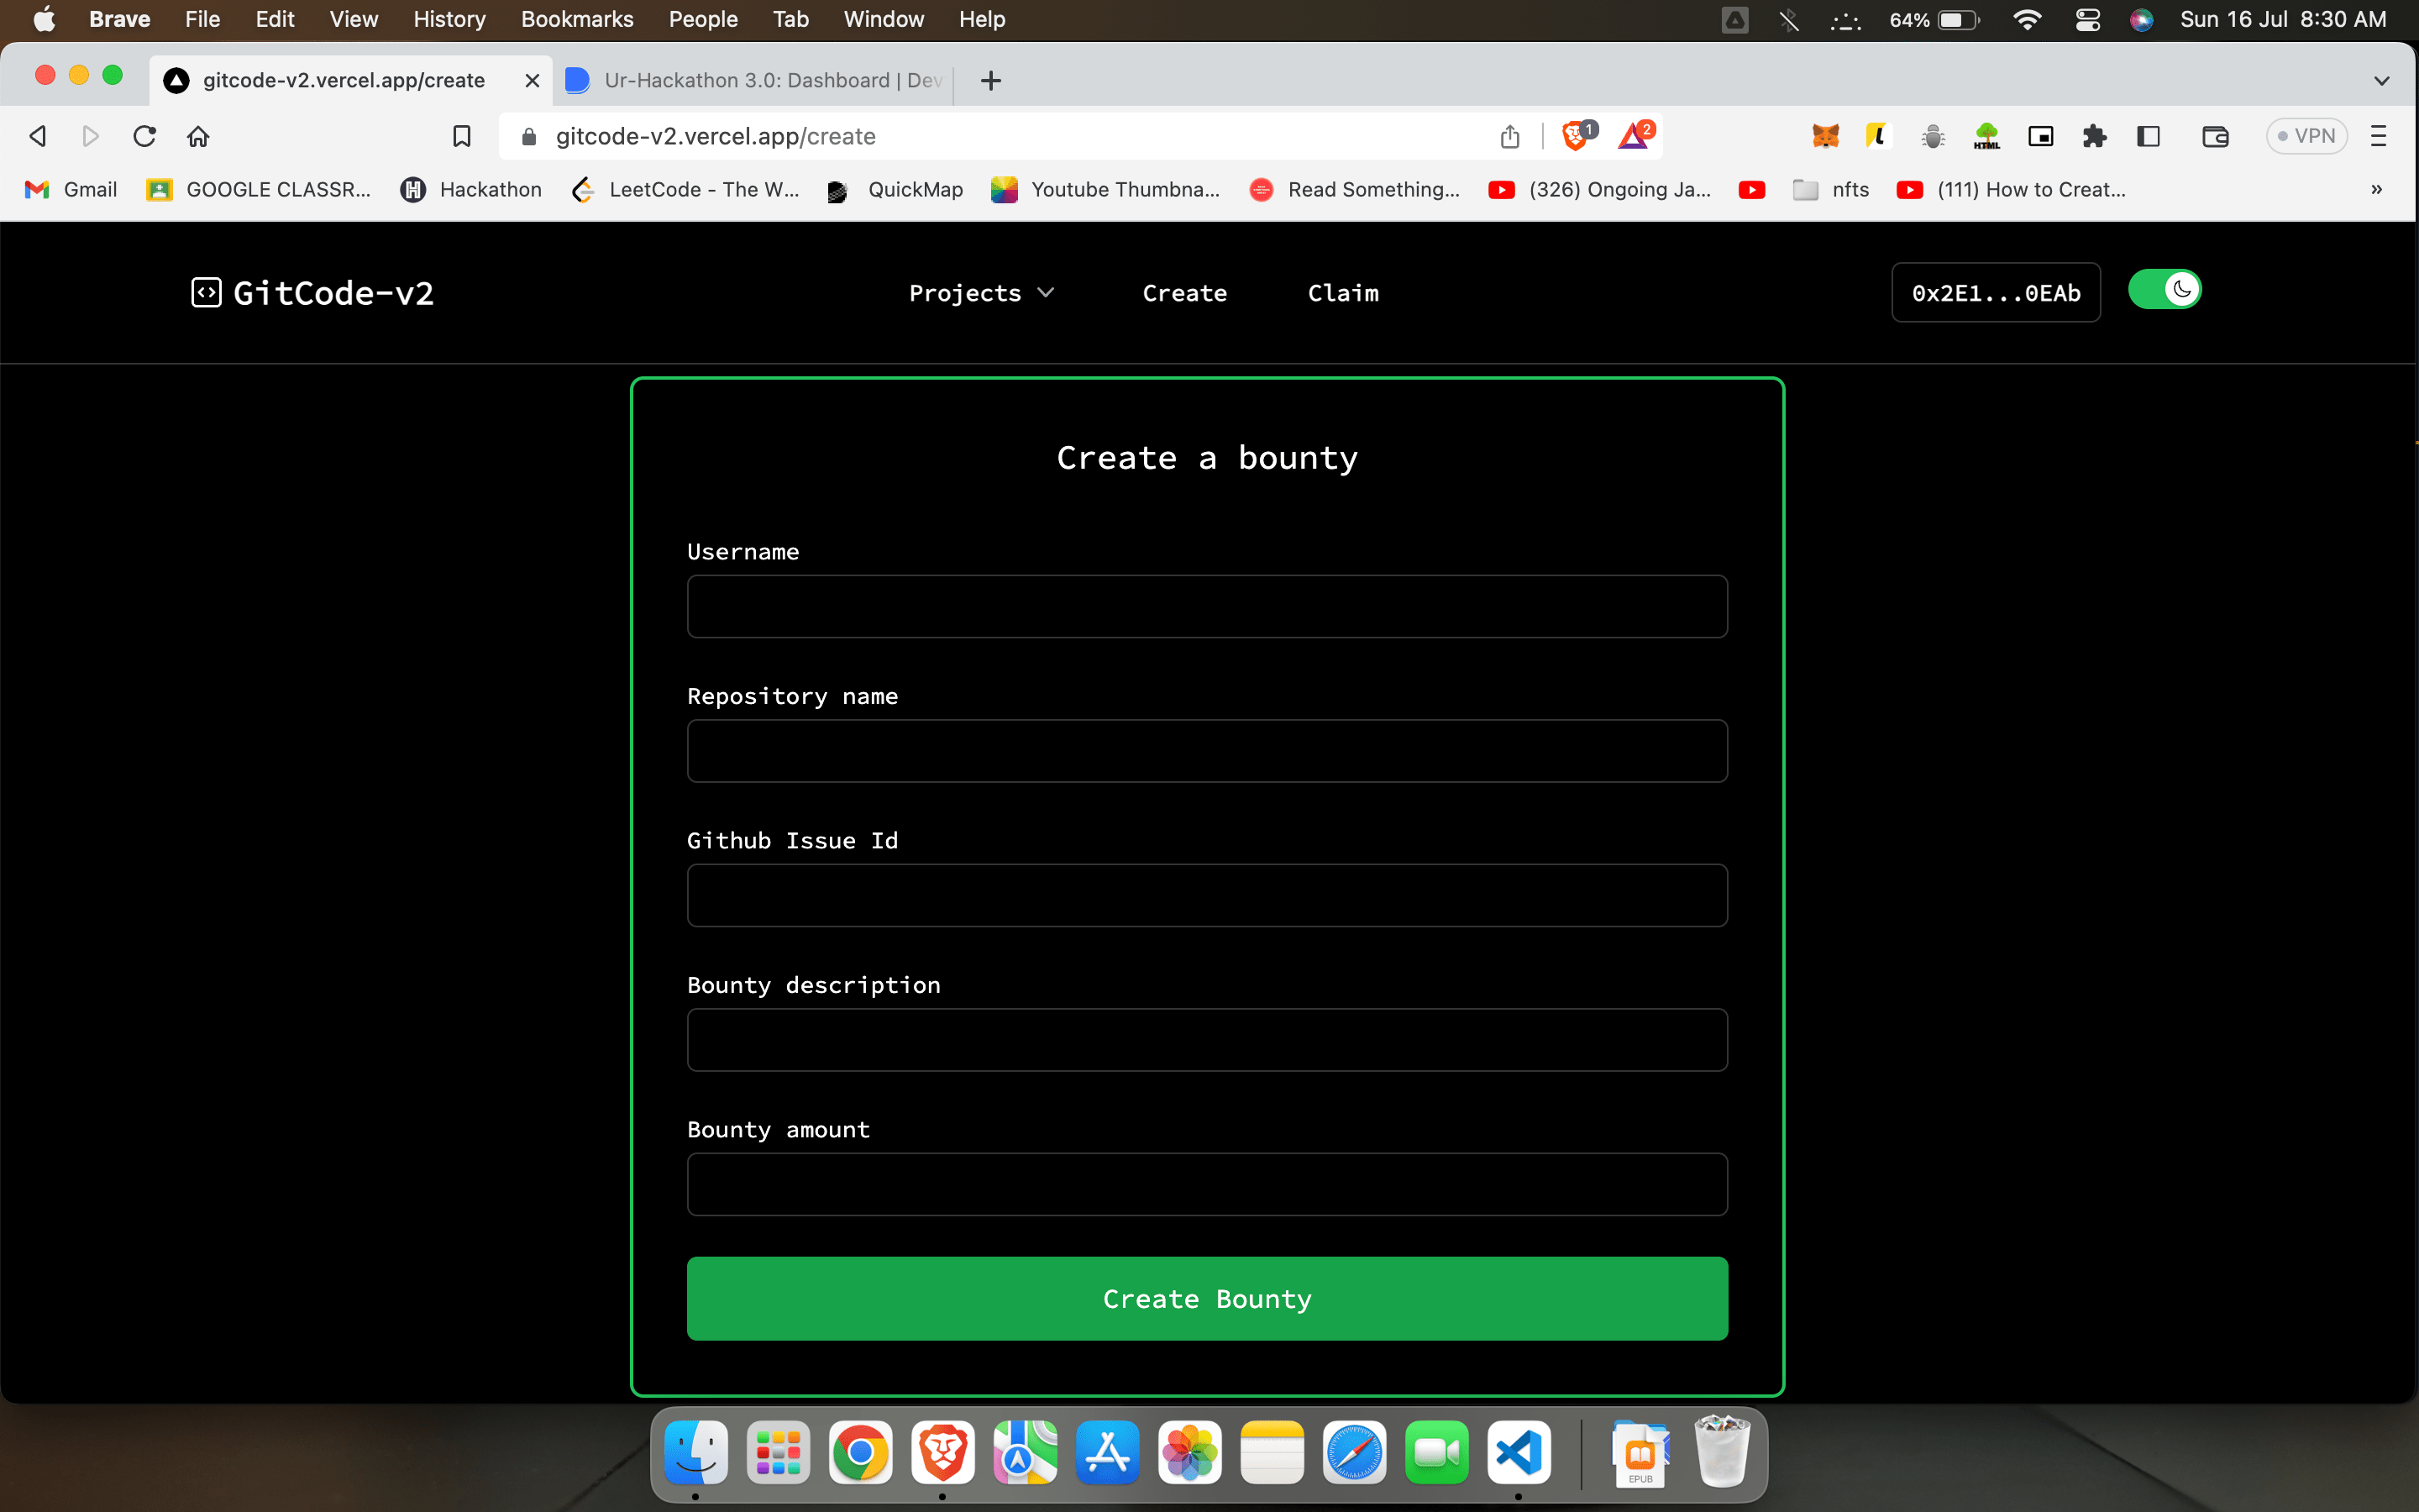This screenshot has width=2419, height=1512.
Task: Toggle the browser sidebar panel
Action: pyautogui.click(x=2148, y=136)
